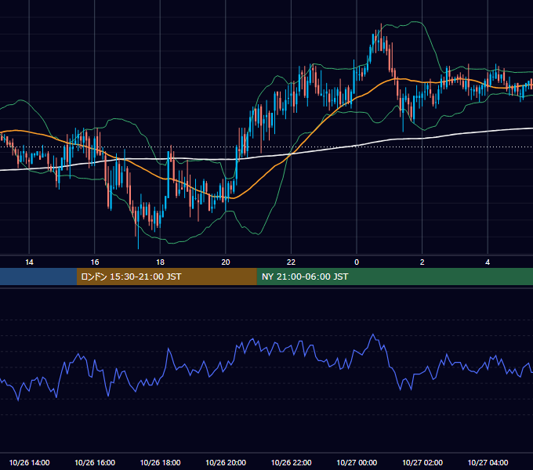
Task: Click the 10/26 20:00 date label
Action: coord(226,462)
